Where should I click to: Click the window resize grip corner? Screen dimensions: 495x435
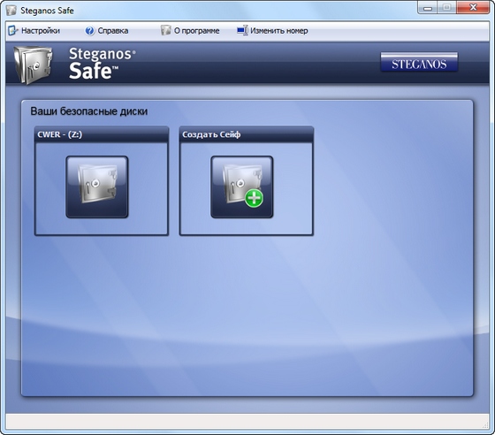point(485,425)
